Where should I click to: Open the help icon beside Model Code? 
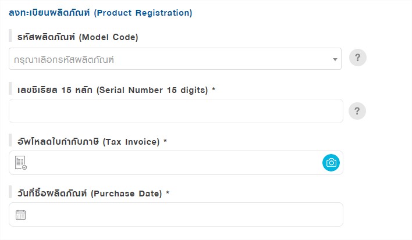(358, 58)
